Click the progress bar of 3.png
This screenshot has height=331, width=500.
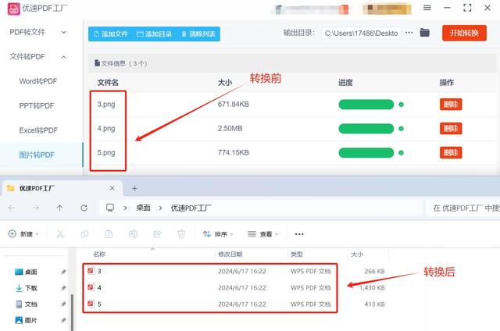coord(366,104)
